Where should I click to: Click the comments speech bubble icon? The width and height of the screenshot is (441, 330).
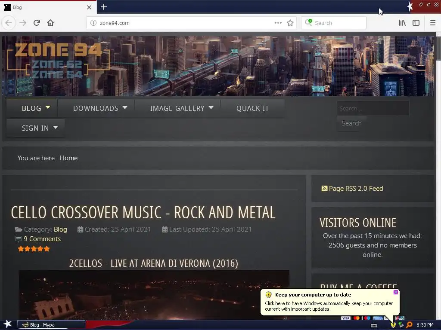(18, 239)
